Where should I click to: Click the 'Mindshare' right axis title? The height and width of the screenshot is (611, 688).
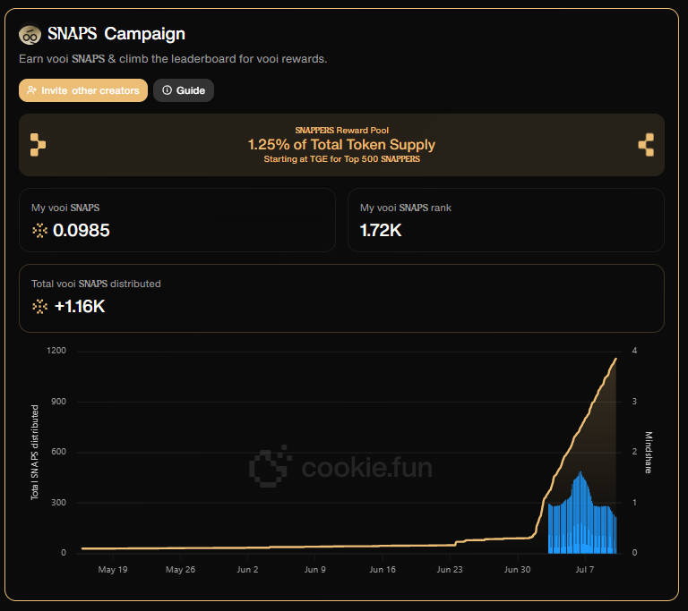pyautogui.click(x=649, y=453)
